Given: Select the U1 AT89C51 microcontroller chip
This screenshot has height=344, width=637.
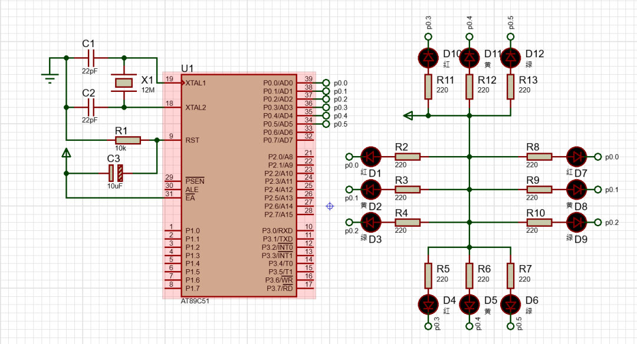Looking at the screenshot, I should point(239,186).
